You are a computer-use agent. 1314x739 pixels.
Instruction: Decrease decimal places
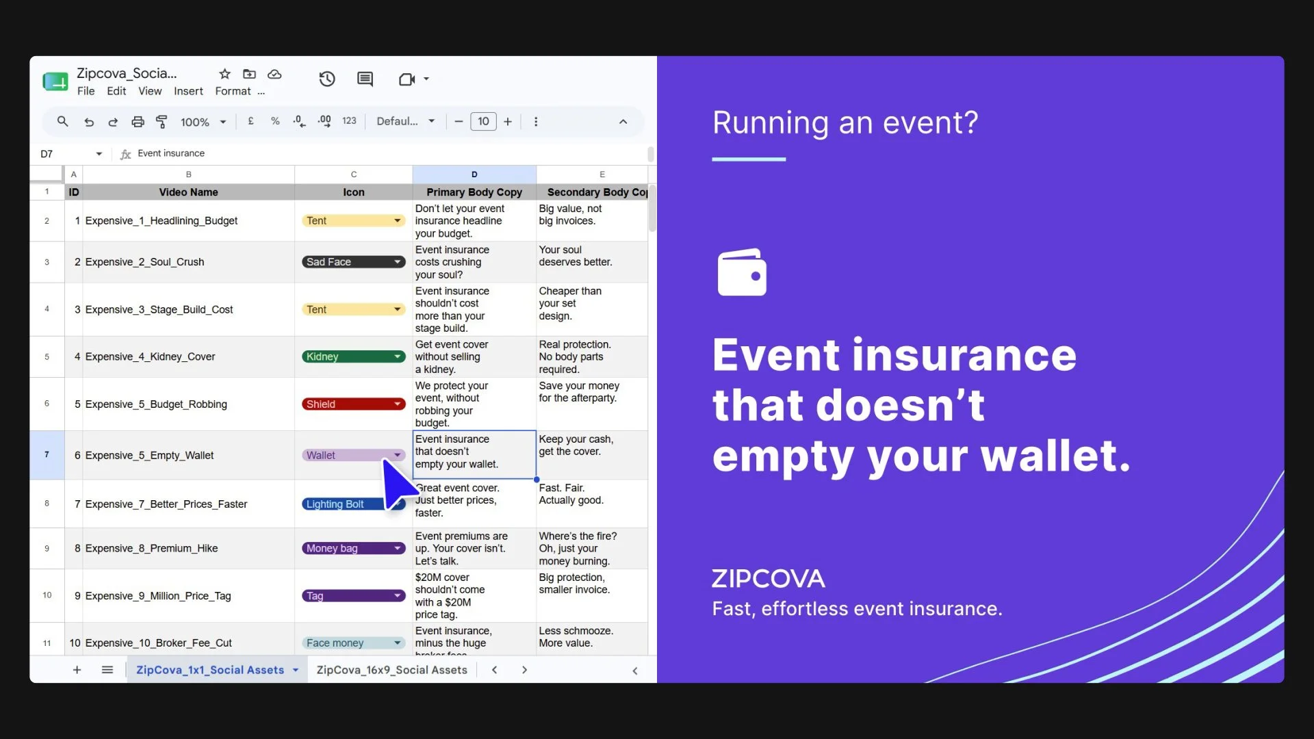pyautogui.click(x=299, y=121)
